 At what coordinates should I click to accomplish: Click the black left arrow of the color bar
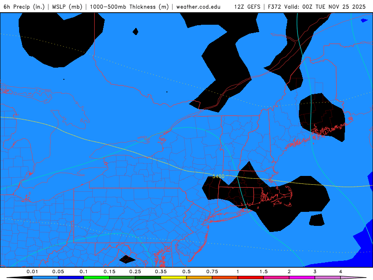(x=20, y=278)
